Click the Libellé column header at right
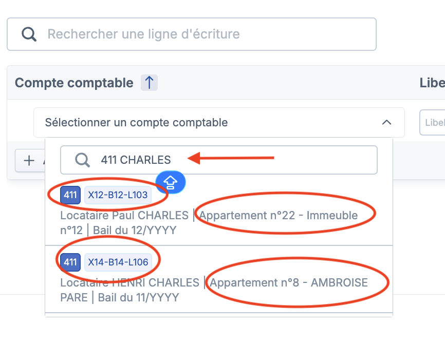The width and height of the screenshot is (445, 344). [x=432, y=83]
